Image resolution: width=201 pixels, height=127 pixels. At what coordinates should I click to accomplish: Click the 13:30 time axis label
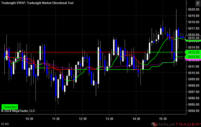109,119
